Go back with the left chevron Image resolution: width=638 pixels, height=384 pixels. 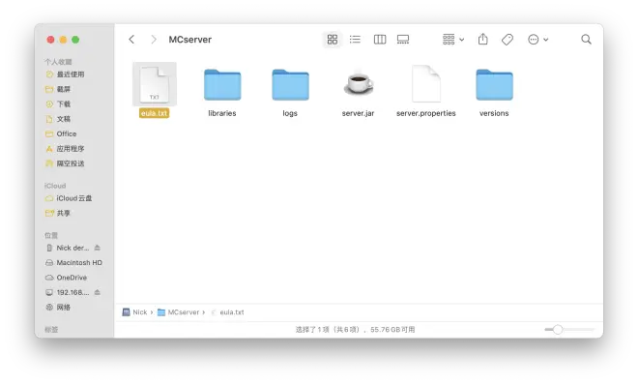[131, 40]
